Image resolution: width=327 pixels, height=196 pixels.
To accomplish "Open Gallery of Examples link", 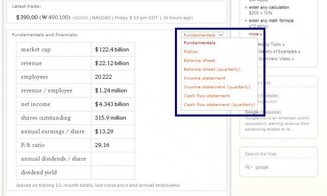I will click(x=279, y=52).
